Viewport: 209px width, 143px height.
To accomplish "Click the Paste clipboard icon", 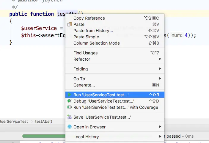I will [x=70, y=24].
